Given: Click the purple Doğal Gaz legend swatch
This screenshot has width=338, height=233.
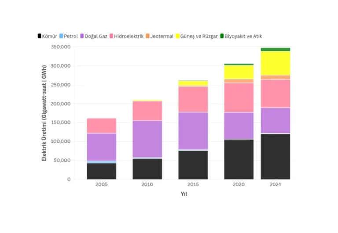Looking at the screenshot, I should (x=82, y=36).
